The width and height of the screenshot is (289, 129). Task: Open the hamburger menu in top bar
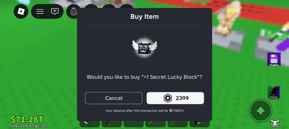[x=40, y=12]
